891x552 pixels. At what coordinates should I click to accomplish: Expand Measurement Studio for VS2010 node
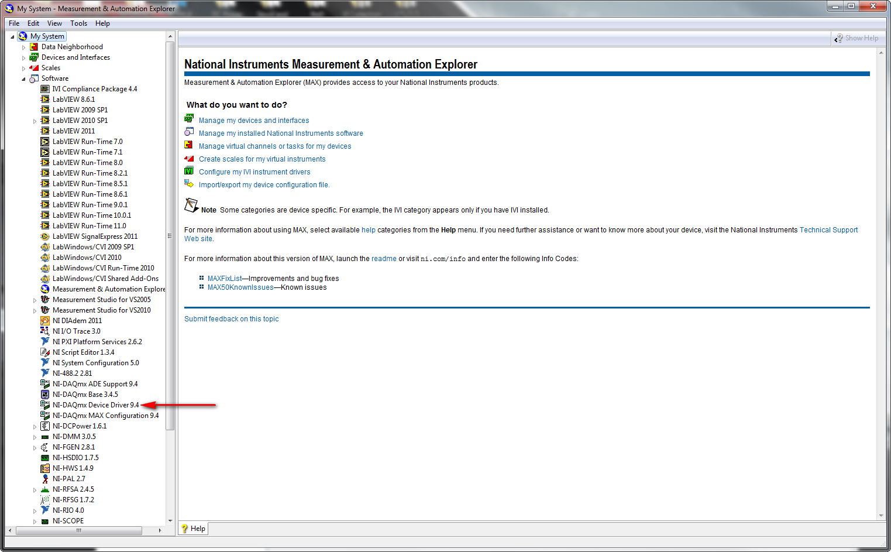click(x=35, y=311)
